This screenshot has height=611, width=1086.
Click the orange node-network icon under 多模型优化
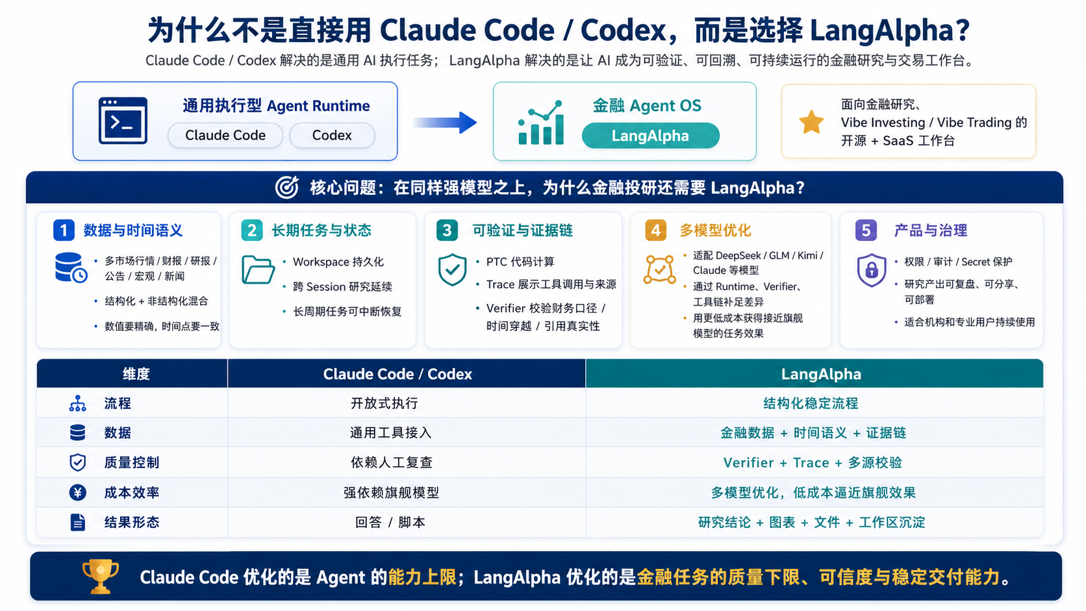click(659, 269)
